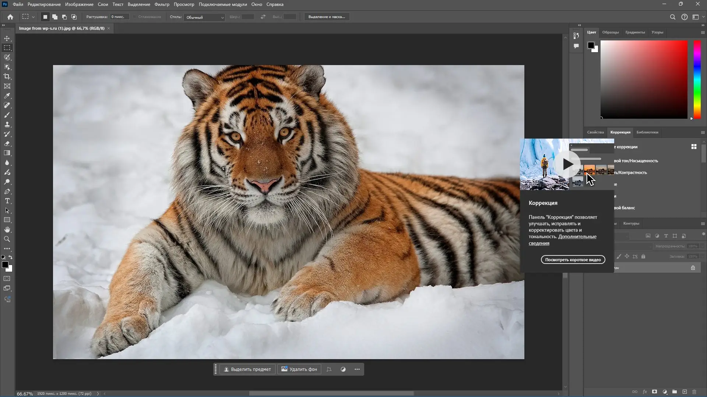Screen dimensions: 707x397
Task: Select the Zoom tool
Action: (7, 239)
